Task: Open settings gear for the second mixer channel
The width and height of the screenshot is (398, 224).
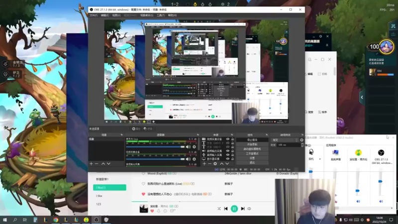Action: point(194,159)
